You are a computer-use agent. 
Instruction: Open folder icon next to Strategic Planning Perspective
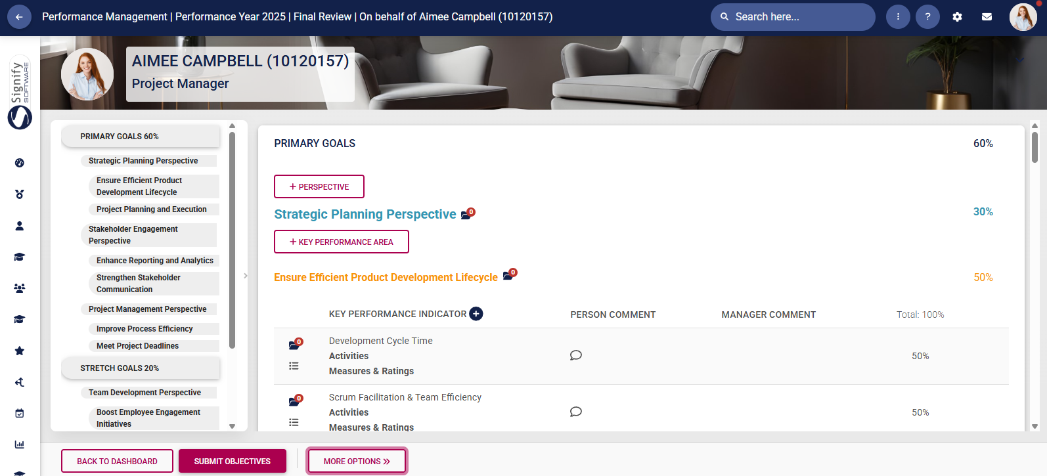click(x=467, y=214)
